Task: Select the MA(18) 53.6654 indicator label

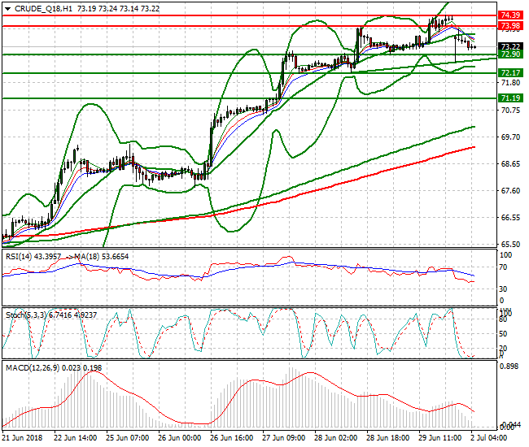Action: click(x=101, y=257)
